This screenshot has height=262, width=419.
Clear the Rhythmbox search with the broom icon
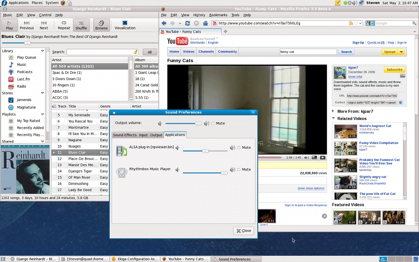[x=135, y=52]
